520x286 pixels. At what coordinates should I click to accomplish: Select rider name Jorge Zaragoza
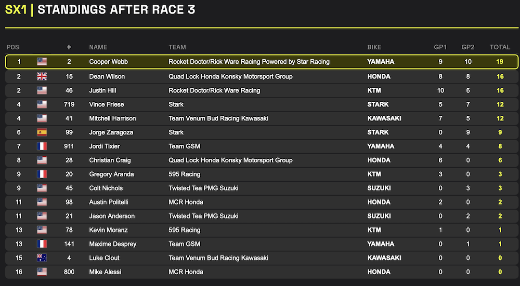[x=111, y=132]
